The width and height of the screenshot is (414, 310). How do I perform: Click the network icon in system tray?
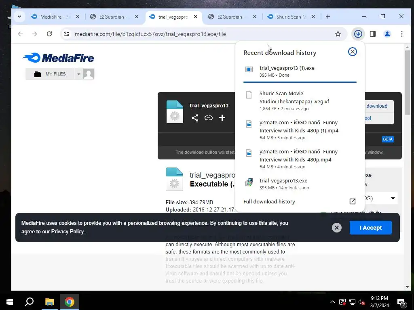(352, 302)
